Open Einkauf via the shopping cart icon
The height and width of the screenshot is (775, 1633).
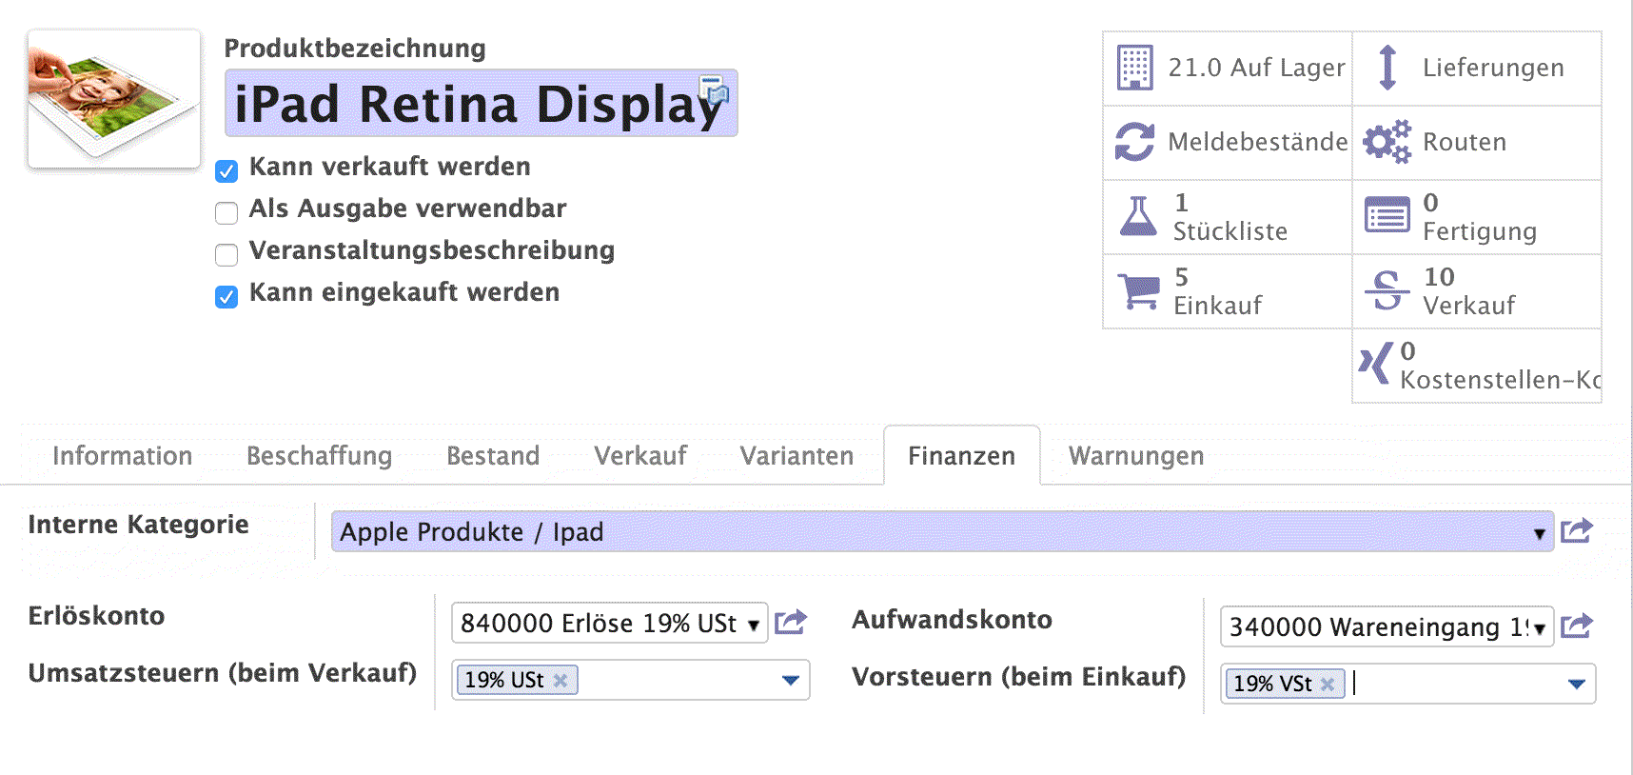pyautogui.click(x=1138, y=290)
